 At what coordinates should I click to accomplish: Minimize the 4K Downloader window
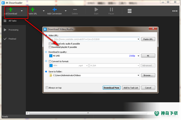click(163, 2)
